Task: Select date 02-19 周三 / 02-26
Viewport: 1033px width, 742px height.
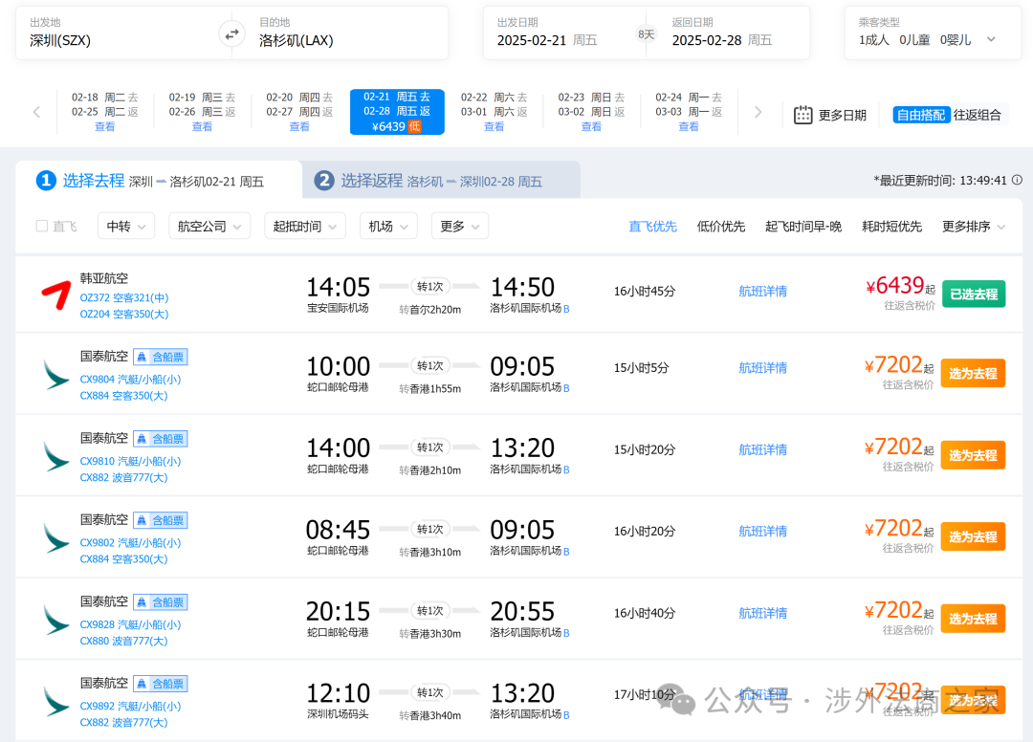Action: [202, 112]
